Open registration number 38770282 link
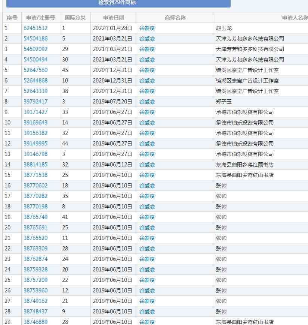 (x=36, y=196)
